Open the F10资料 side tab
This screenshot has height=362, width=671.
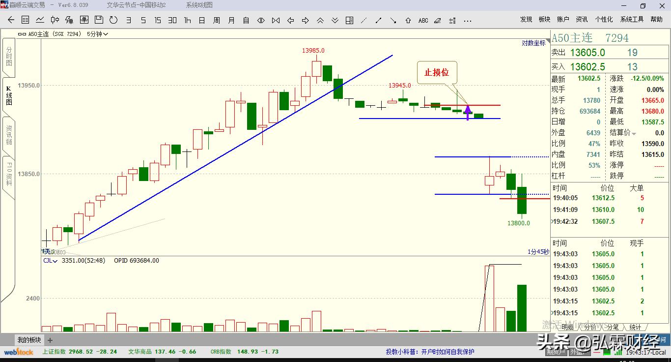pyautogui.click(x=9, y=175)
